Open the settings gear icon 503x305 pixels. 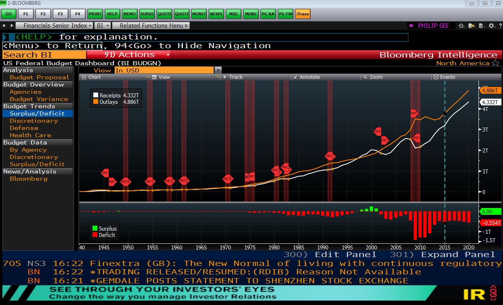tap(491, 26)
